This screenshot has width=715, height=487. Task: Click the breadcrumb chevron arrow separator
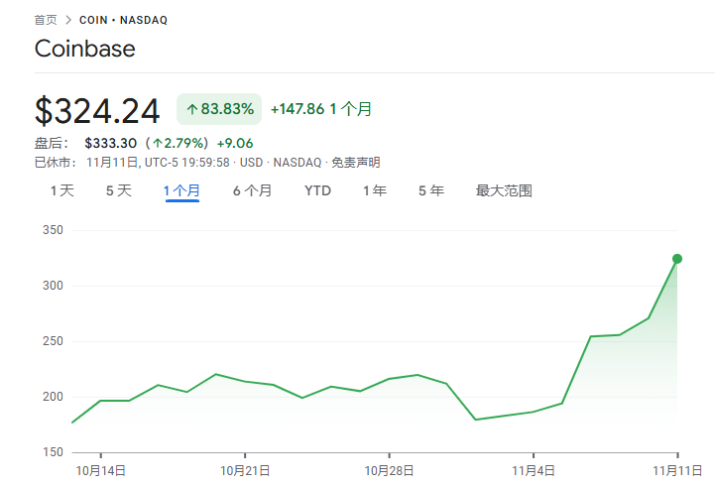pyautogui.click(x=68, y=20)
